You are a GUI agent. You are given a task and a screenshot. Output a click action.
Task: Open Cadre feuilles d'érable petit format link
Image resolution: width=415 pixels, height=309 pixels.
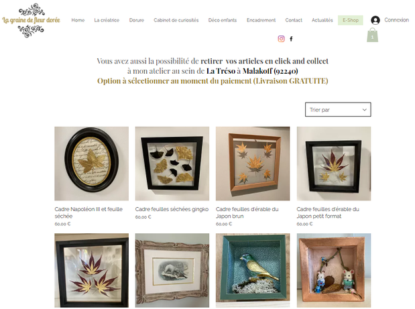pos(328,212)
